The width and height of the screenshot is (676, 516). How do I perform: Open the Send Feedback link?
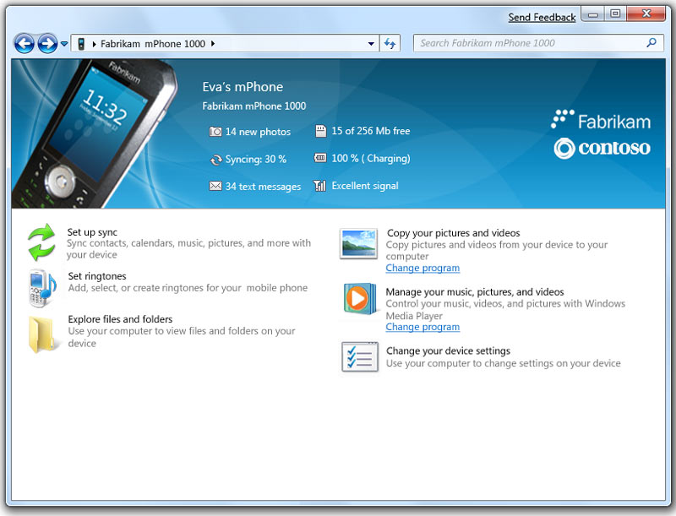[542, 17]
